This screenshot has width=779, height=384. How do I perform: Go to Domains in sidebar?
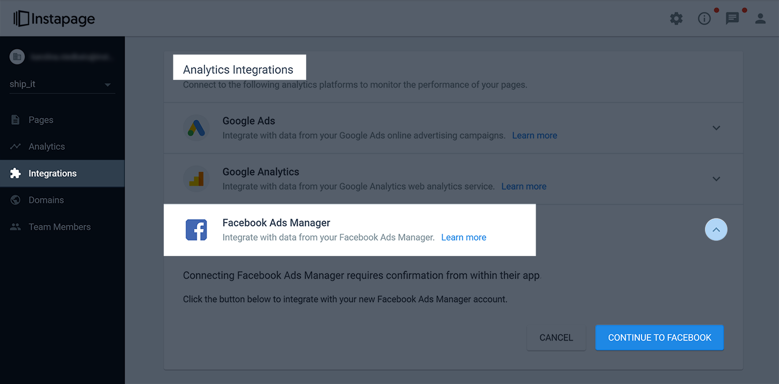point(62,200)
